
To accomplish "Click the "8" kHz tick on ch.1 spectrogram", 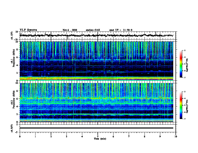I will [x=17, y=49].
